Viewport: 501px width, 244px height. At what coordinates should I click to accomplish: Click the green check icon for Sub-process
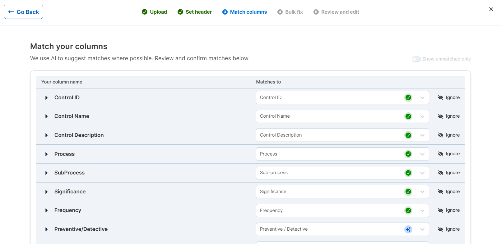click(x=408, y=173)
